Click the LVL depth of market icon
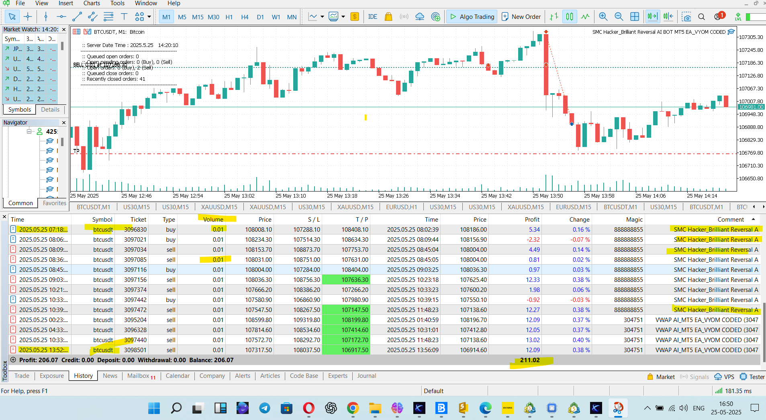Screen dimensions: 766x420 [x=738, y=17]
